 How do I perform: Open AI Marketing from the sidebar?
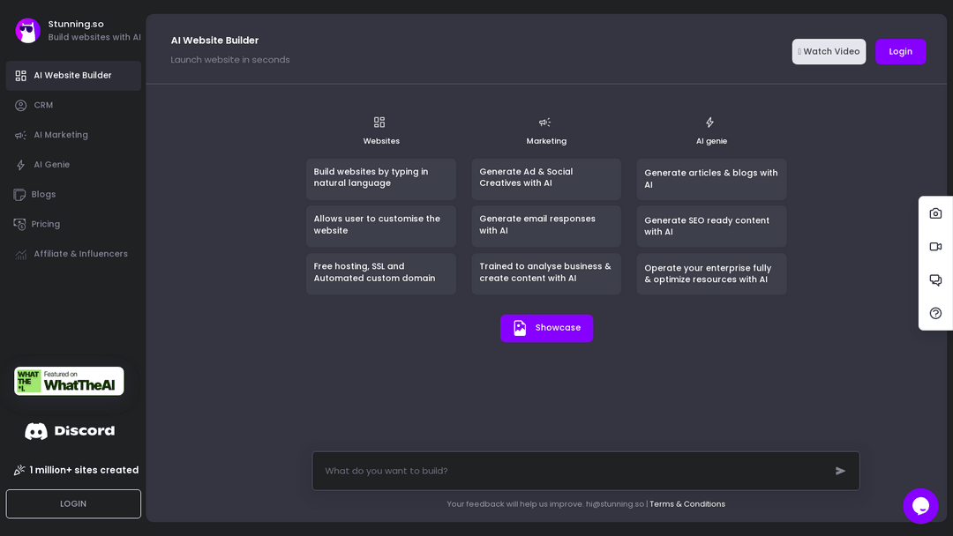73,135
